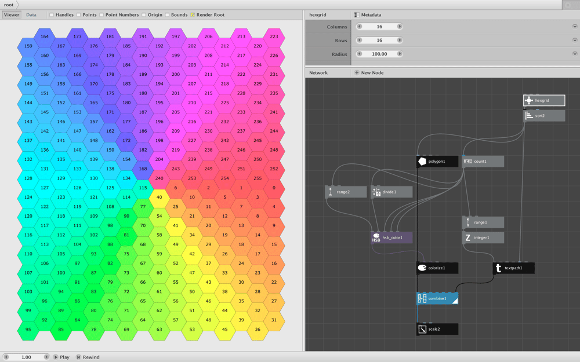Click the Play triangle icon
The width and height of the screenshot is (580, 362).
(x=56, y=357)
